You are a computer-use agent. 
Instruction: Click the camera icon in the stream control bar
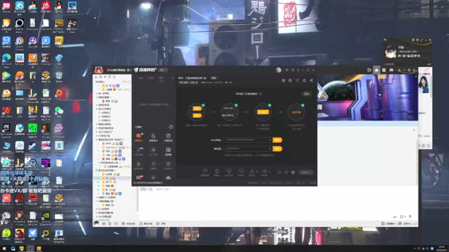click(217, 171)
